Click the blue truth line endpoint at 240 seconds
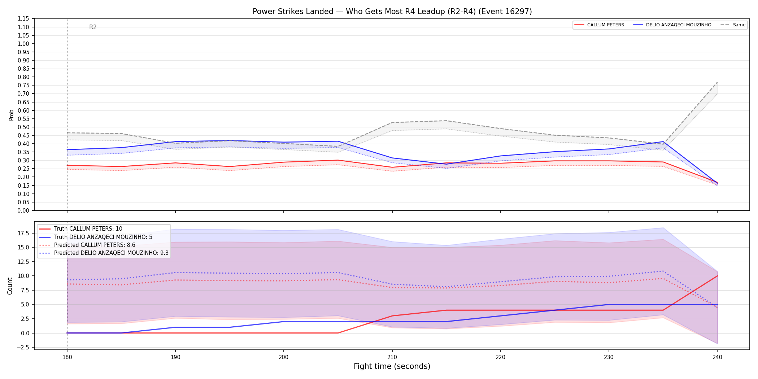 click(x=717, y=304)
